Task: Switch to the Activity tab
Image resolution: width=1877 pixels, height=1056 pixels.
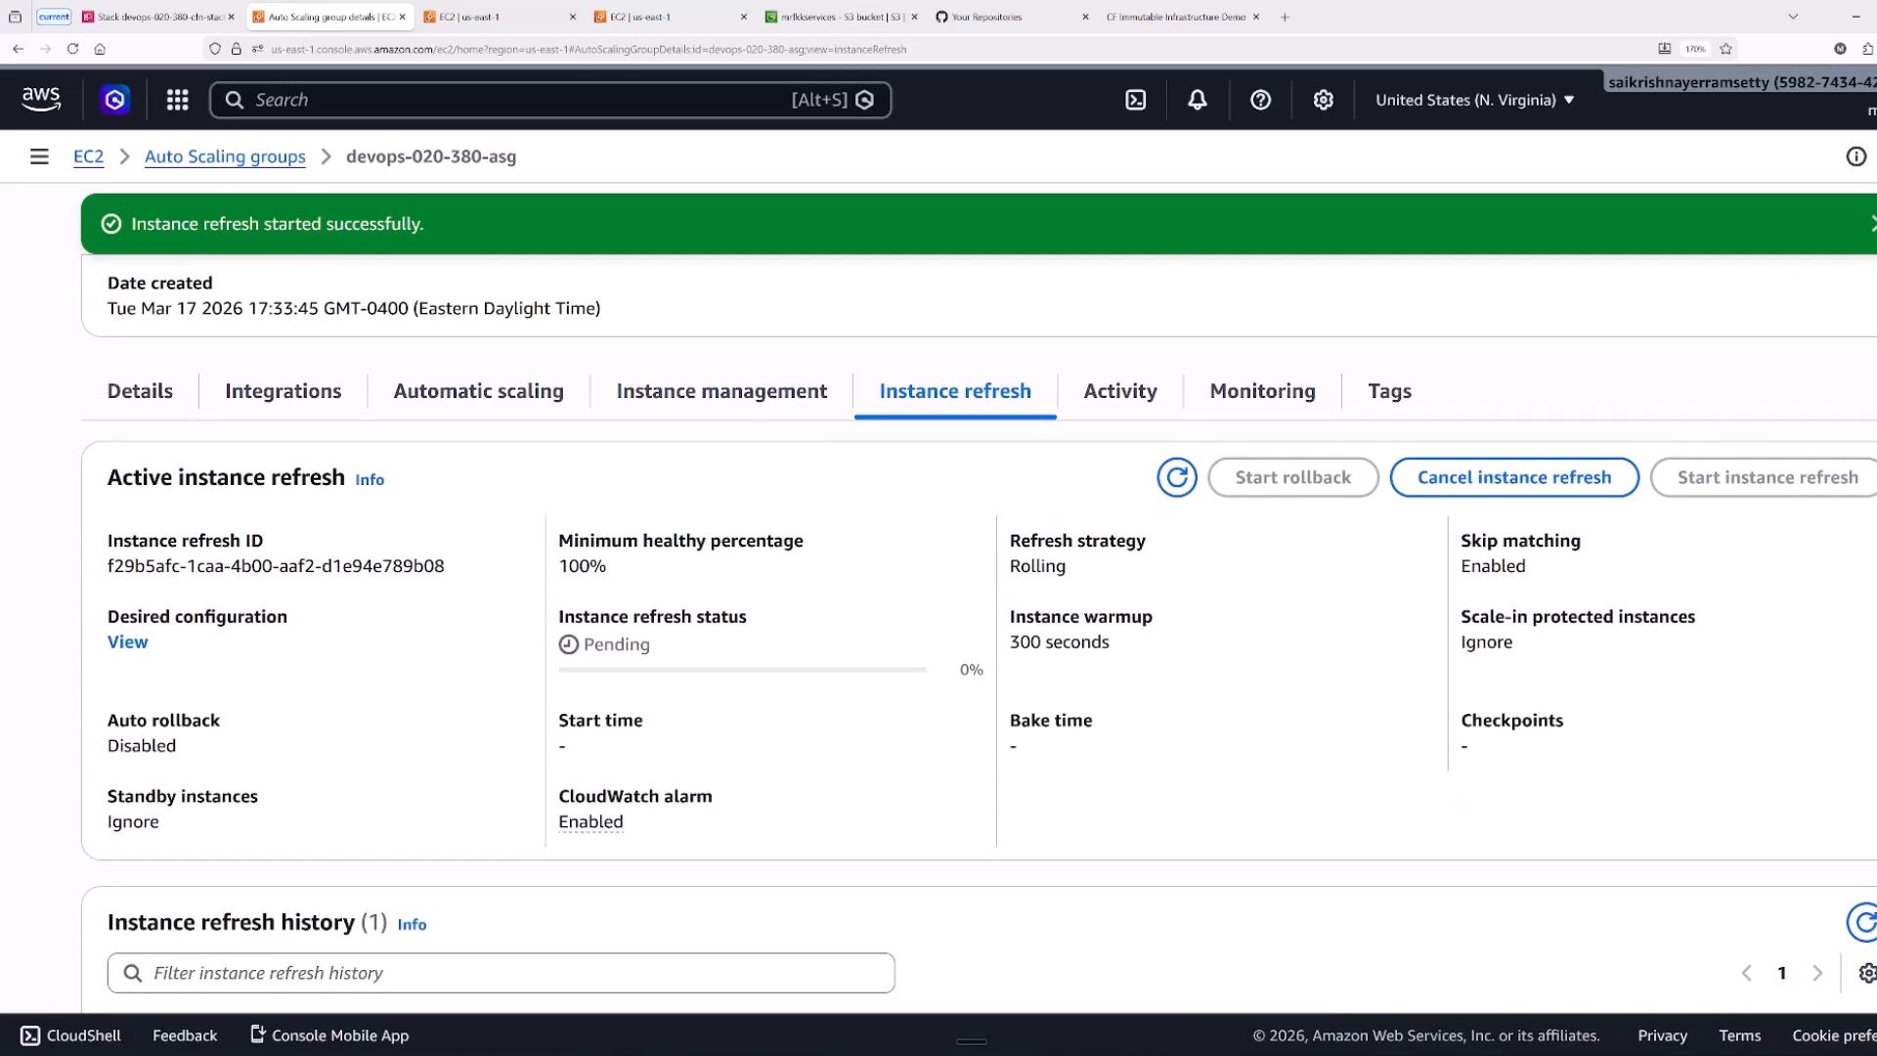Action: pyautogui.click(x=1120, y=391)
